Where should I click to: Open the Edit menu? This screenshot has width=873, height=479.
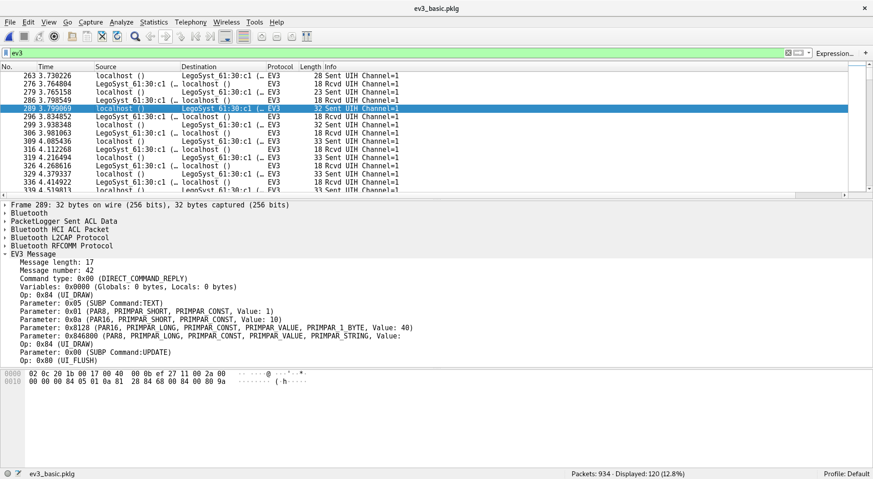(28, 22)
